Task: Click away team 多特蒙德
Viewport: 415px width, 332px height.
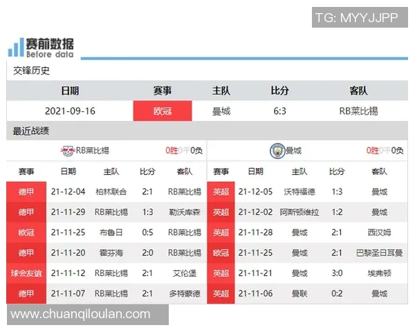Action: pos(185,293)
